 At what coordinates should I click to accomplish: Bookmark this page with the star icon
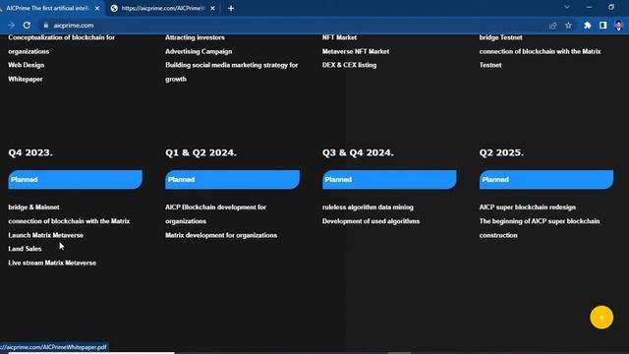[x=568, y=25]
